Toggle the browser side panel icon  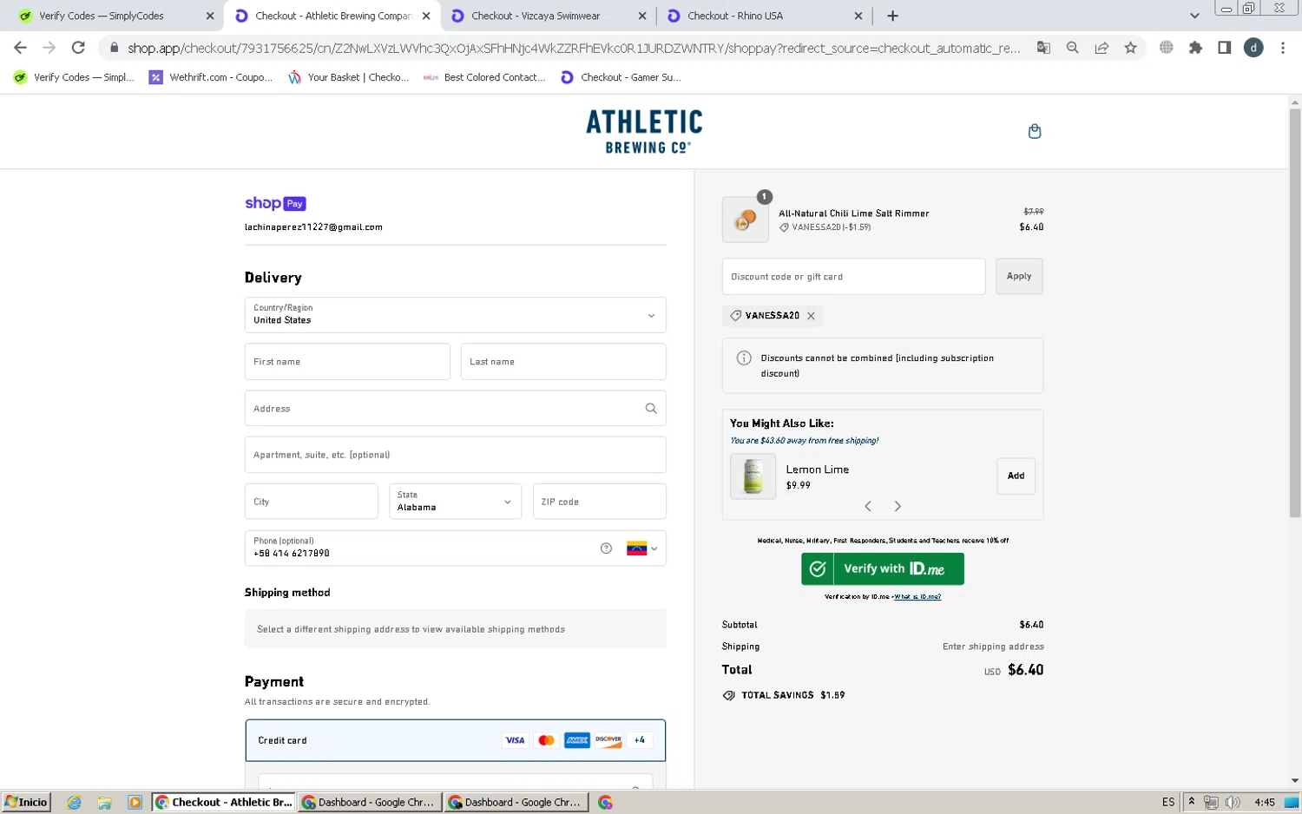1224,48
